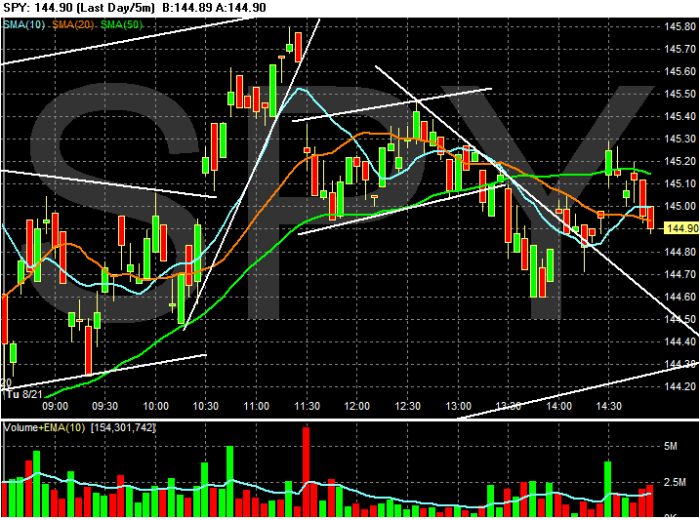Click the 14:30 time axis label

tap(609, 406)
